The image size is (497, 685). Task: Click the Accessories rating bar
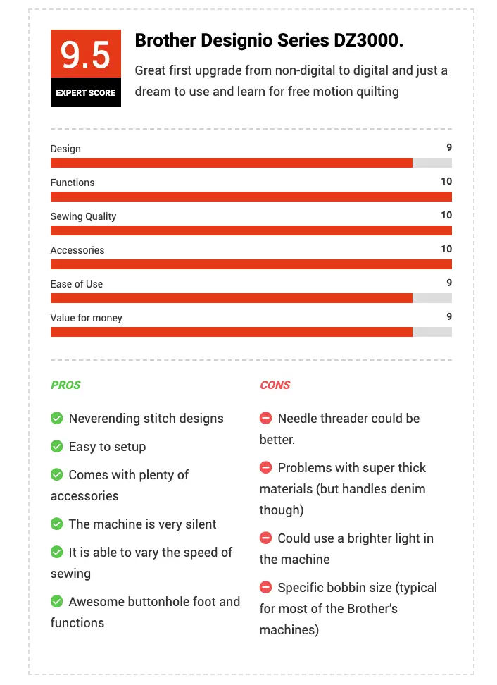(251, 264)
